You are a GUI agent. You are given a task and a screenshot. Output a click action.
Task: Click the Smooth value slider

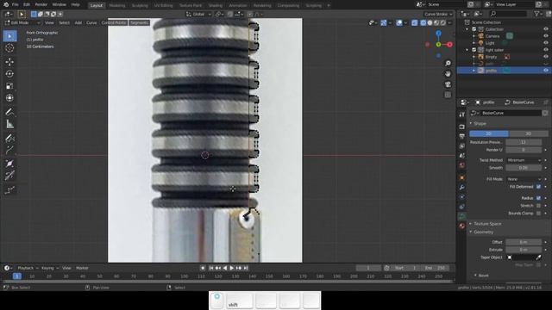coord(524,168)
